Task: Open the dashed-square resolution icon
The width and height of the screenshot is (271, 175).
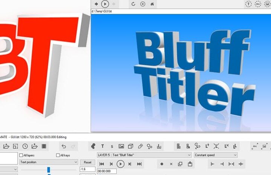Action: [x=15, y=146]
